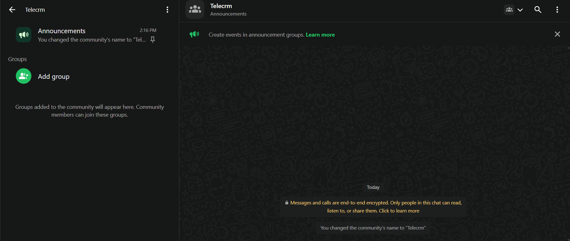Open the community panel's three-dot menu
This screenshot has height=241, width=570.
pos(167,10)
